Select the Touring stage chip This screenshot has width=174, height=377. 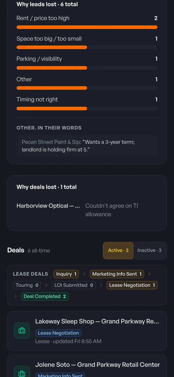point(27,285)
